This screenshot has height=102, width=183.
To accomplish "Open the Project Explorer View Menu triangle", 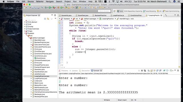I will pyautogui.click(x=55, y=18).
